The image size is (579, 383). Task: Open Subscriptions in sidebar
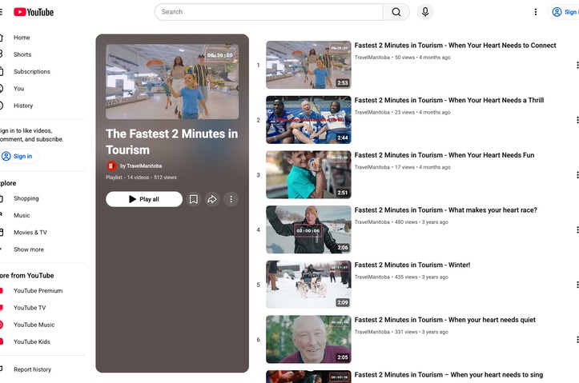click(32, 71)
